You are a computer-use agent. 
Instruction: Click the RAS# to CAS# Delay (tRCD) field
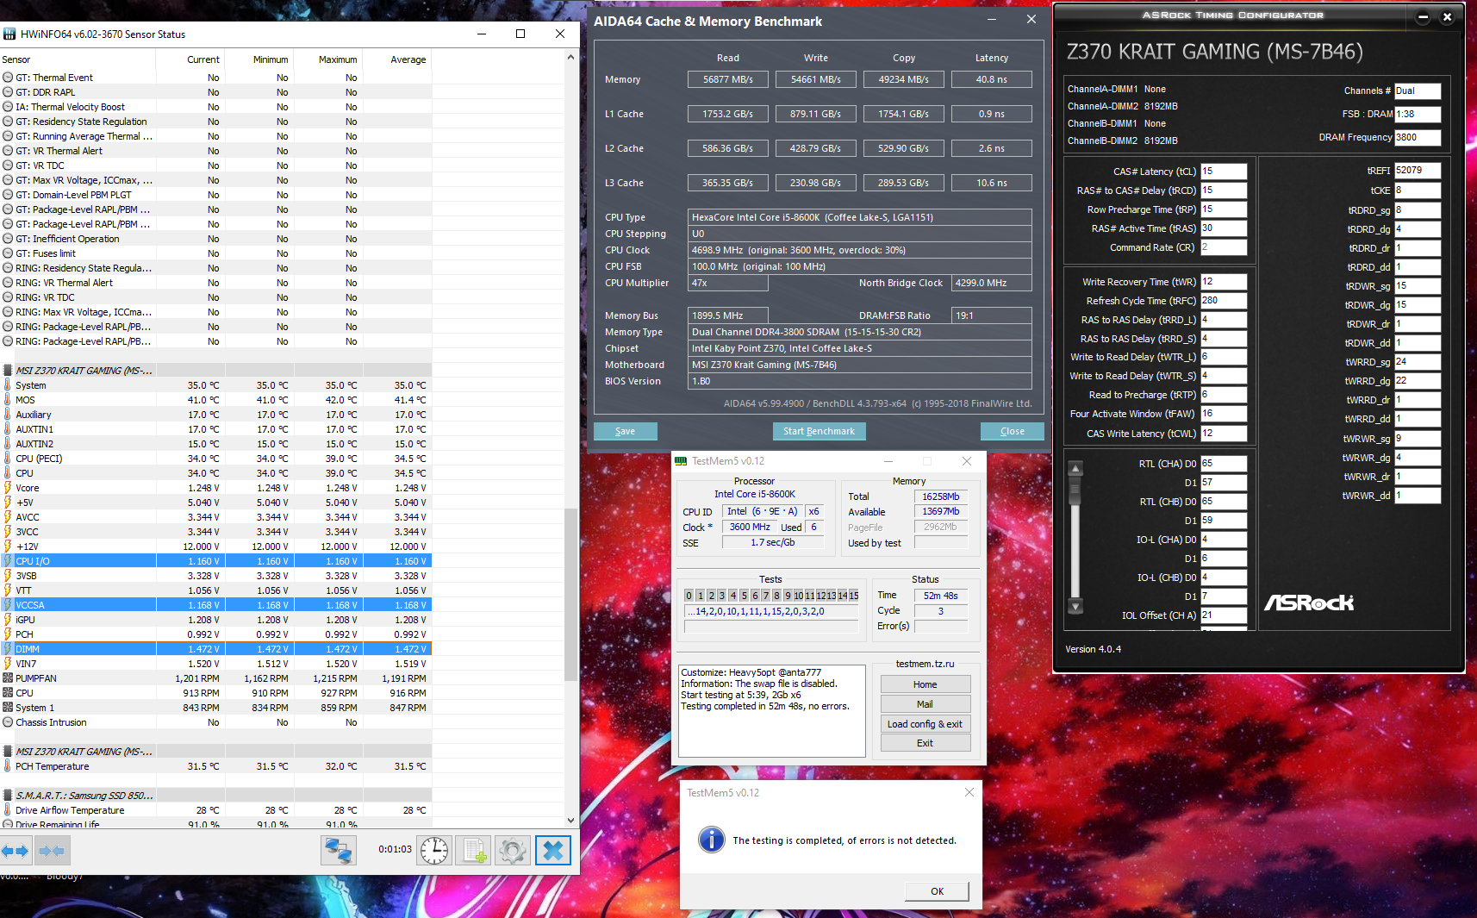pyautogui.click(x=1224, y=190)
